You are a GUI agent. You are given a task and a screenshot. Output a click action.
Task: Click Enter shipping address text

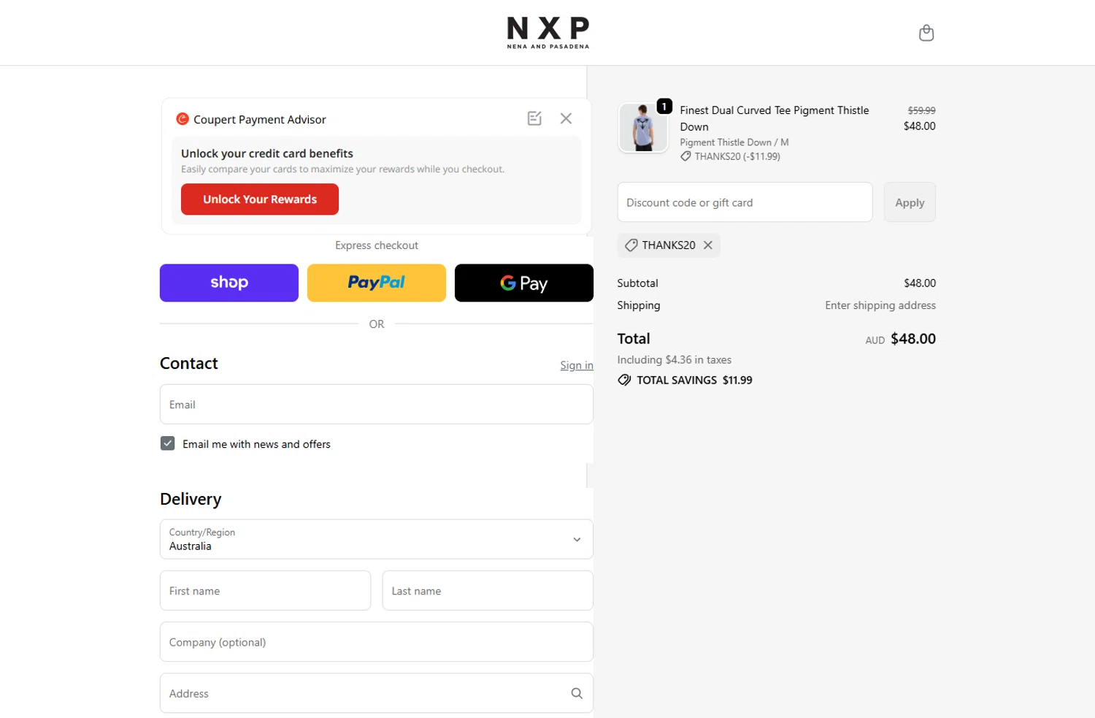(880, 305)
